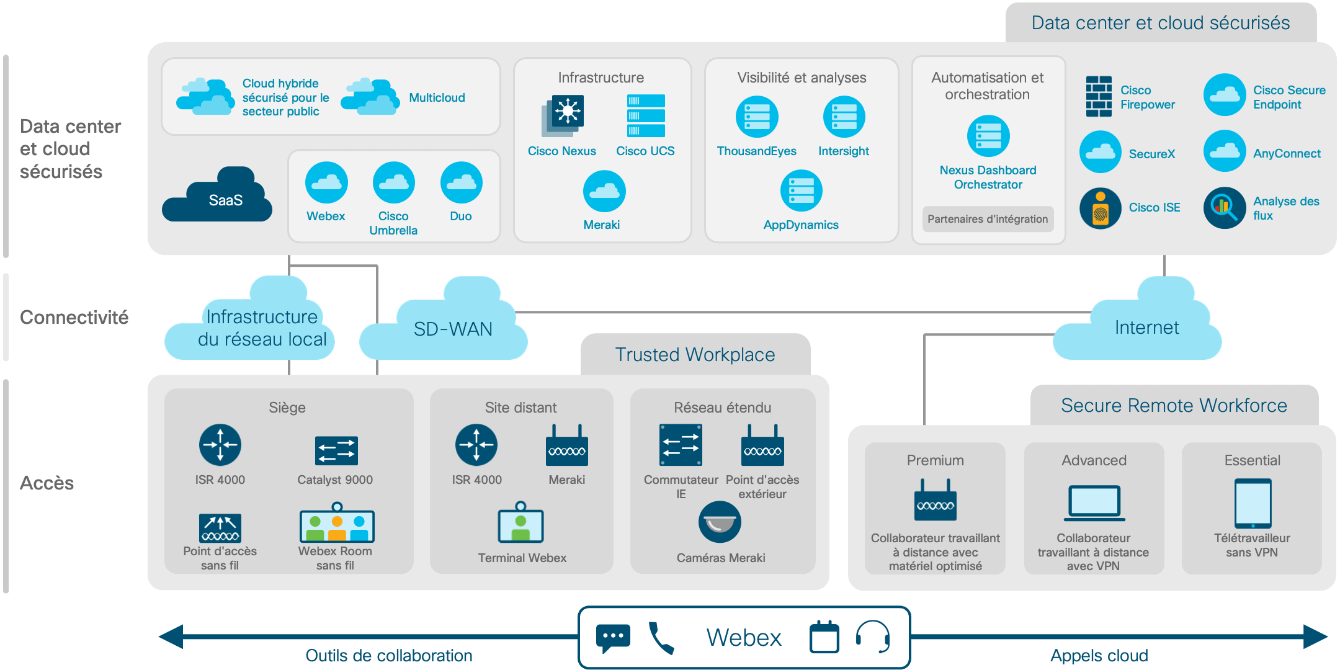Screen dimensions: 1340x670
Task: Select the Advanced laptop icon
Action: (x=1094, y=503)
